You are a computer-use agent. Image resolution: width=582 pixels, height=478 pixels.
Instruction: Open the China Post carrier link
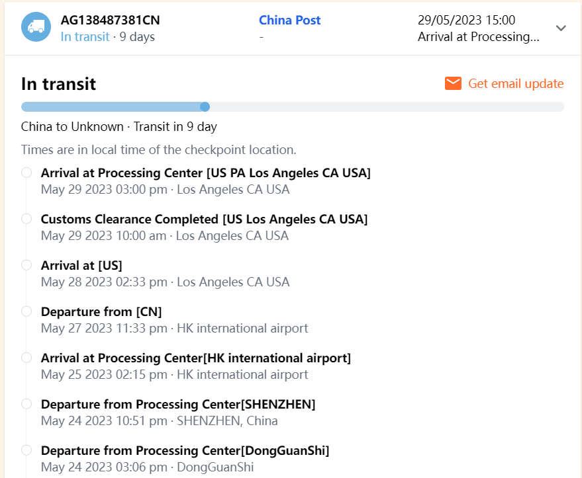tap(289, 20)
